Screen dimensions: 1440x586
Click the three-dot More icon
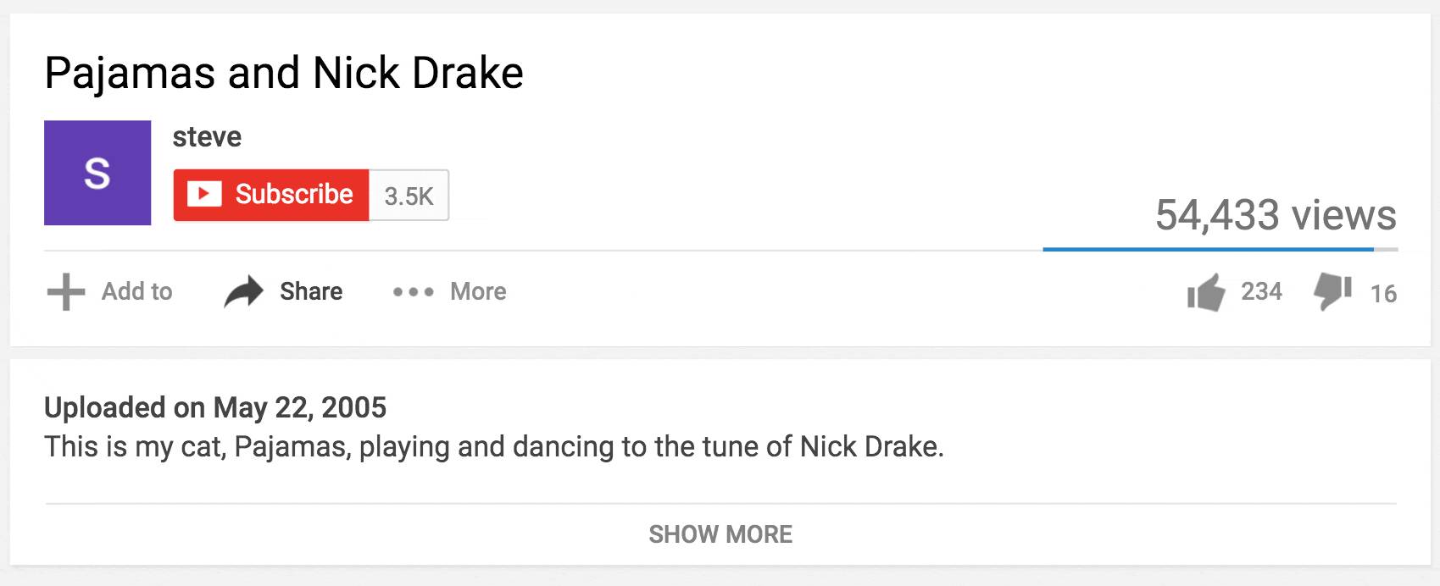click(413, 292)
